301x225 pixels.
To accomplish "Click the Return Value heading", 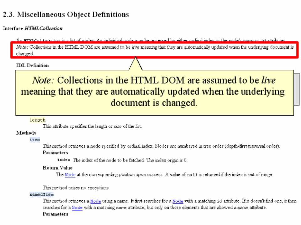I will 58,168.
